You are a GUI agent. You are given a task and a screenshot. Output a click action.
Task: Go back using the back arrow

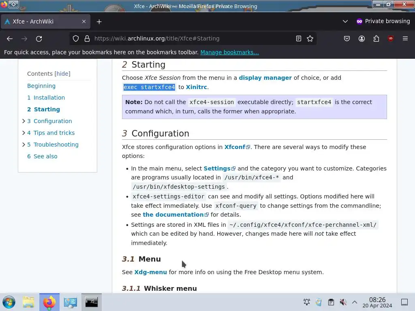(x=10, y=38)
